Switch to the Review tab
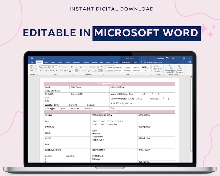The width and height of the screenshot is (220, 176). 94,62
